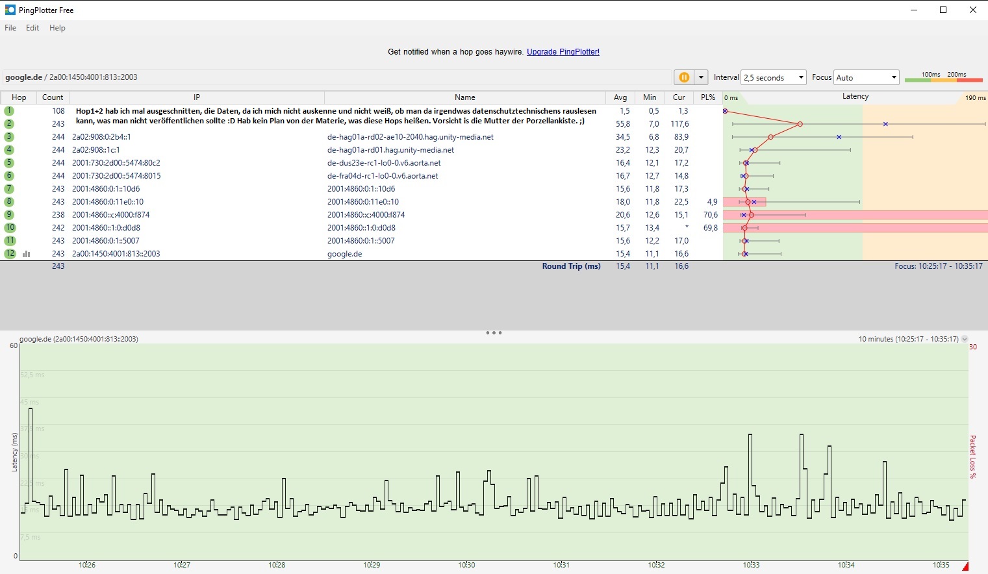Click the Cur column header
Viewport: 988px width, 574px height.
(x=679, y=97)
